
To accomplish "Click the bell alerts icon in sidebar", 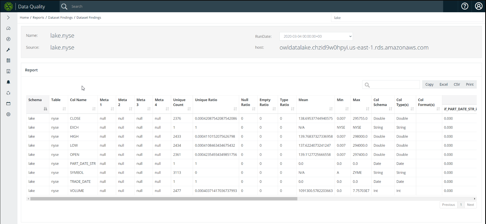I will point(8,82).
